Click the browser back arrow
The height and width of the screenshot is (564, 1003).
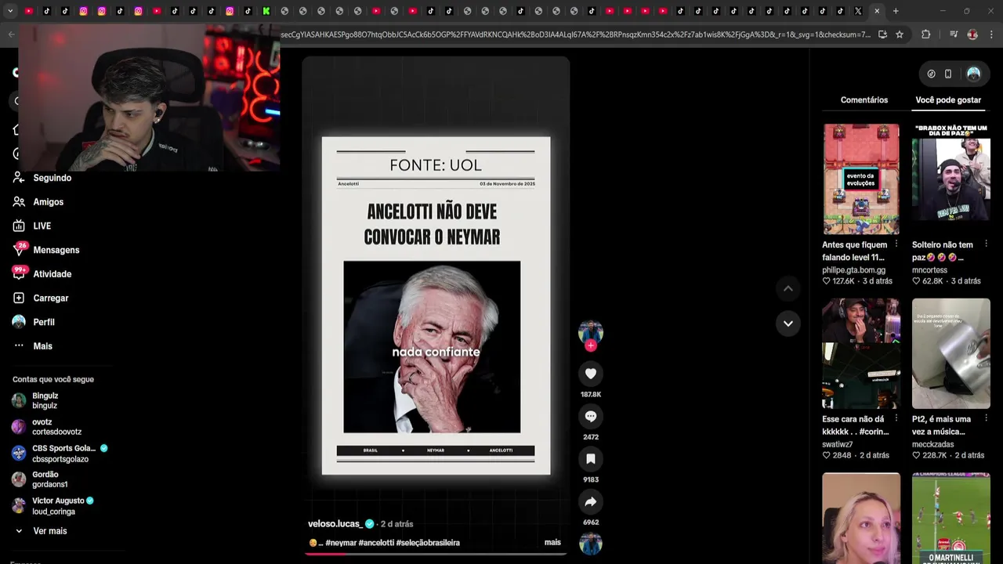click(x=11, y=34)
